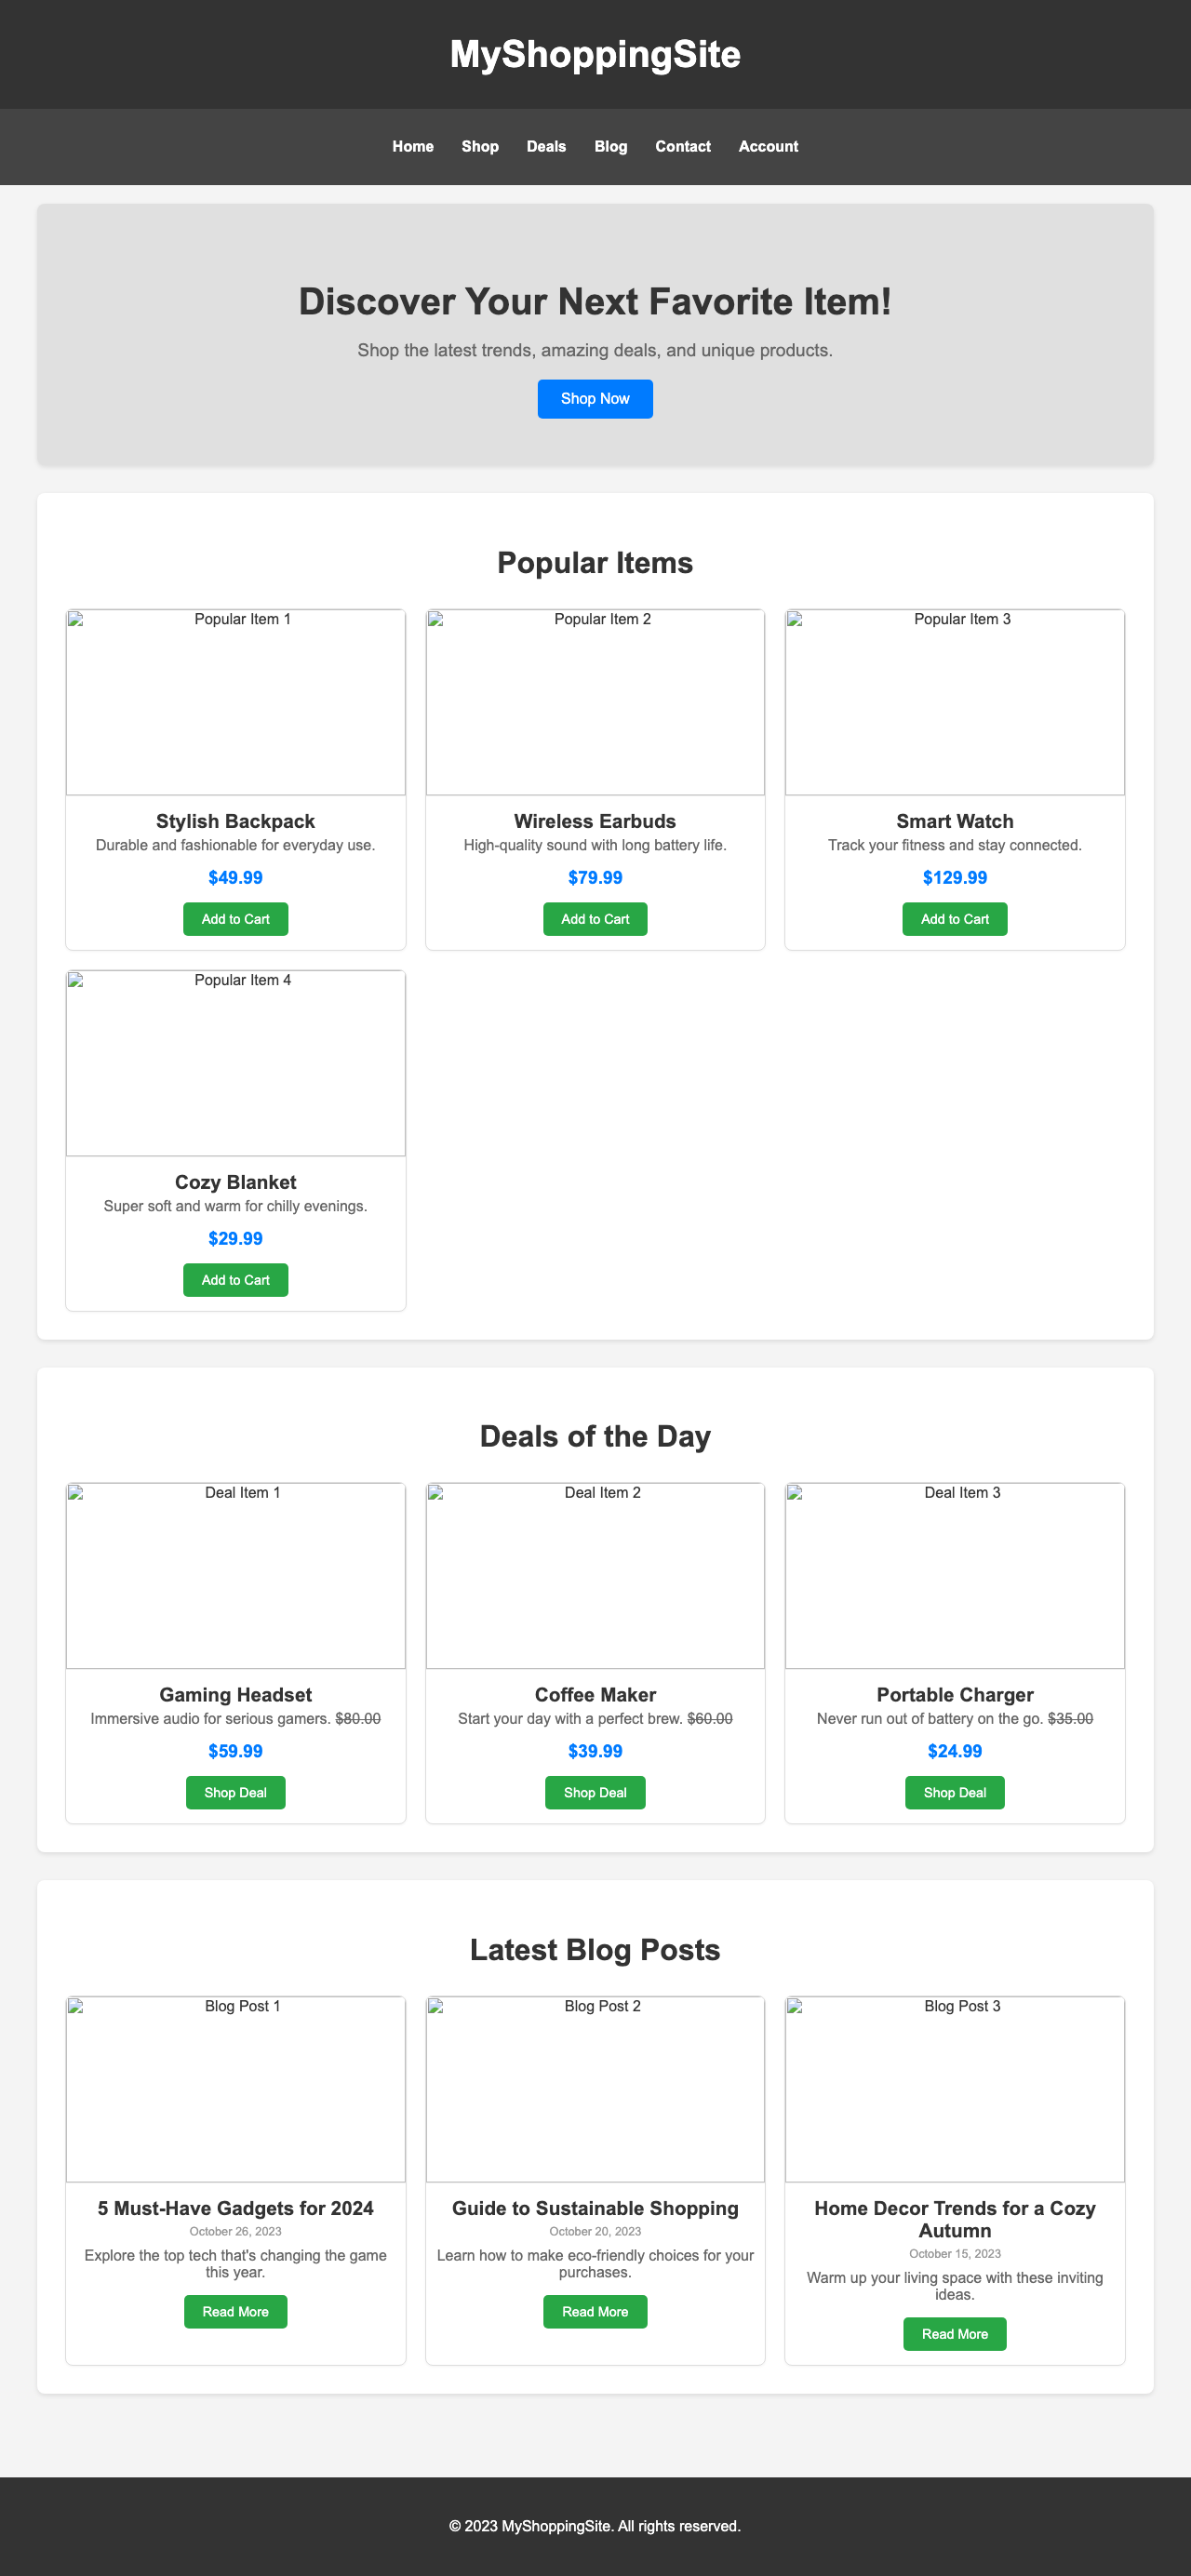Shop the Portable Charger deal
The width and height of the screenshot is (1191, 2576).
coord(954,1792)
